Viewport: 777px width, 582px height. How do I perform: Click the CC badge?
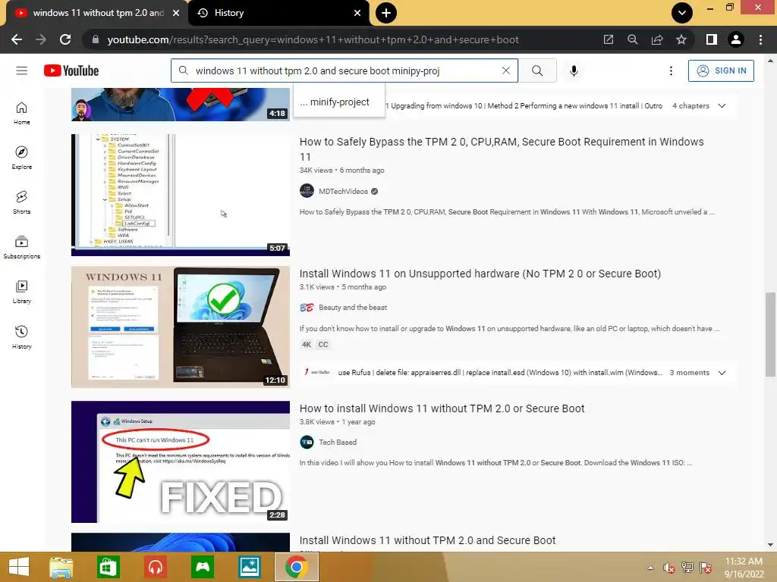[323, 345]
